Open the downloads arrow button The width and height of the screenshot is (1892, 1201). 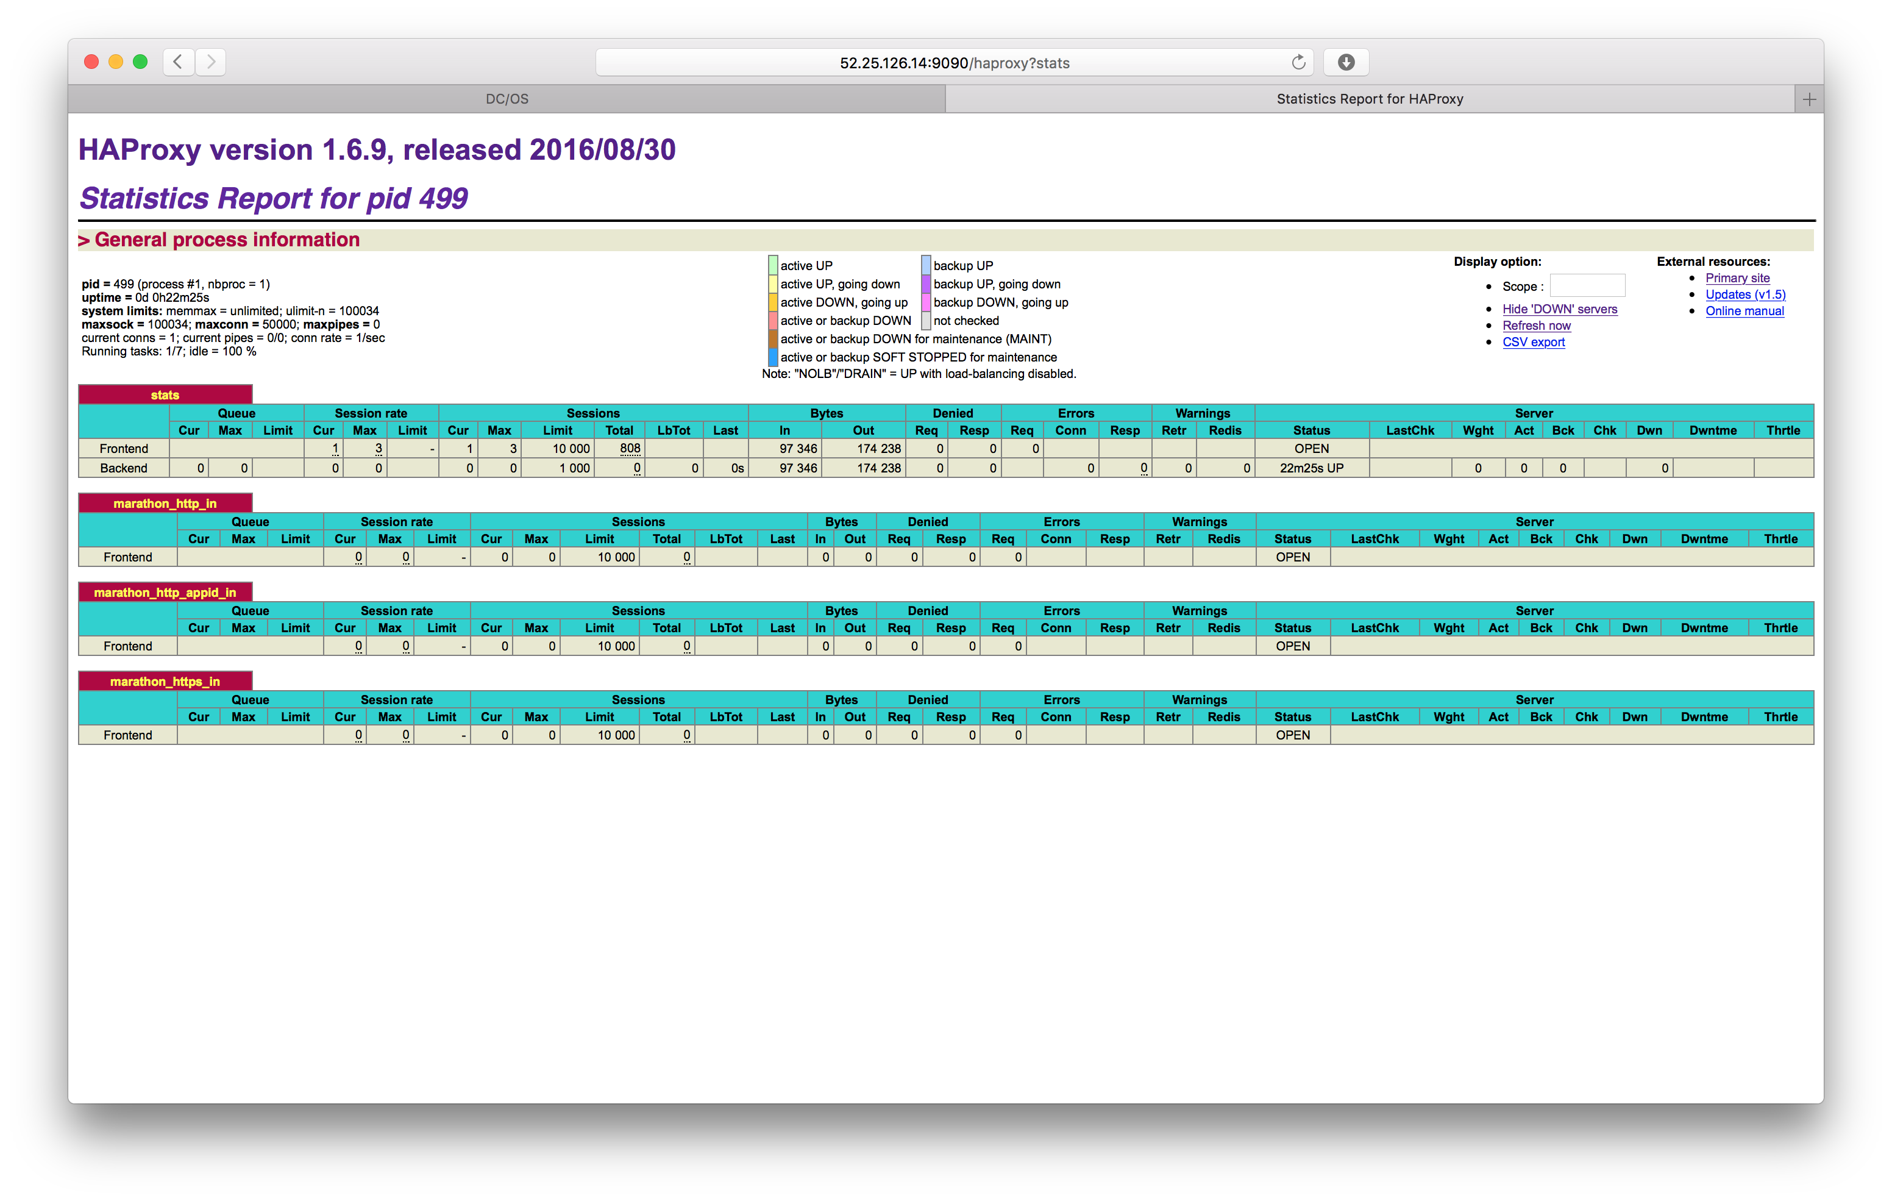coord(1345,62)
